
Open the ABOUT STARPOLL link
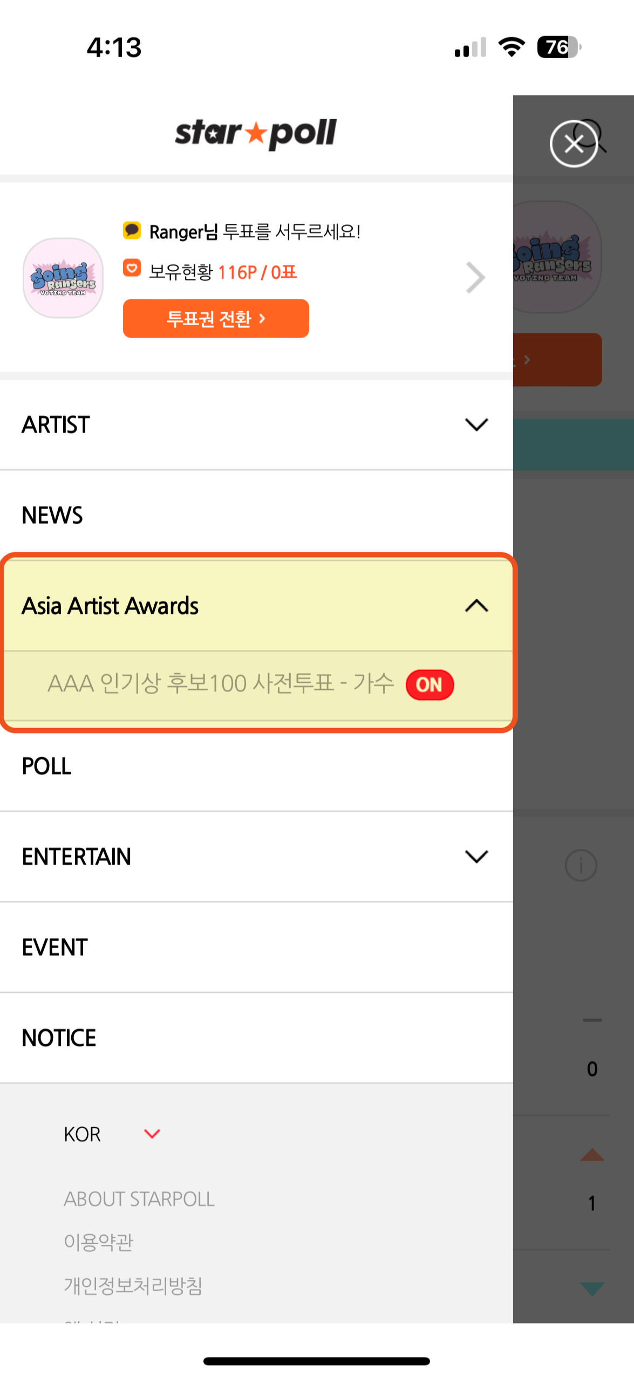click(x=139, y=1198)
